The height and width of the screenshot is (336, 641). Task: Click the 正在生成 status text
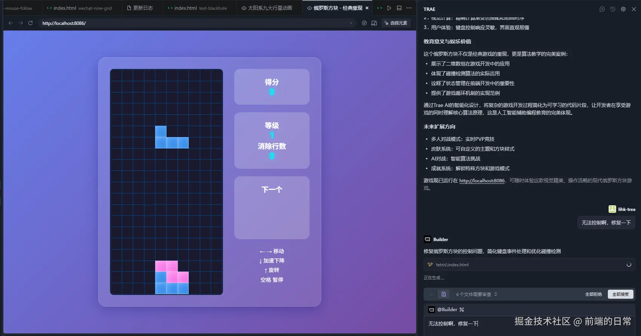click(433, 278)
